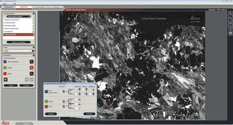The height and width of the screenshot is (125, 233).
Task: Open the Automatisierte Analyse dropdown
Action: (19, 16)
